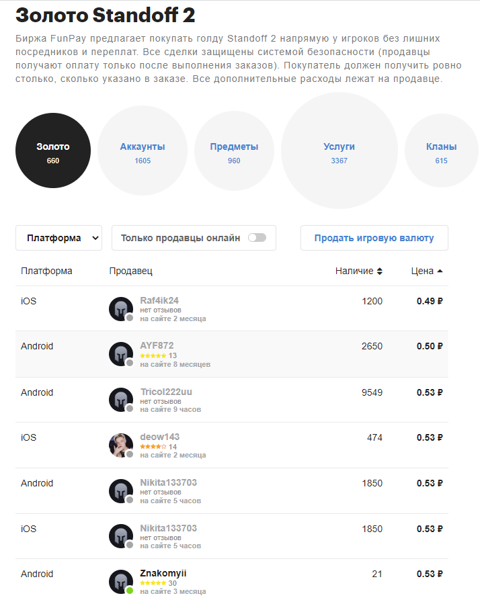Click stock amount 21
This screenshot has width=480, height=604.
pos(377,574)
